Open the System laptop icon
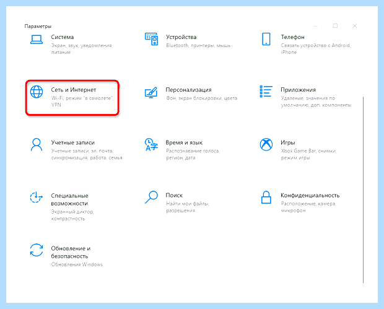 [37, 40]
